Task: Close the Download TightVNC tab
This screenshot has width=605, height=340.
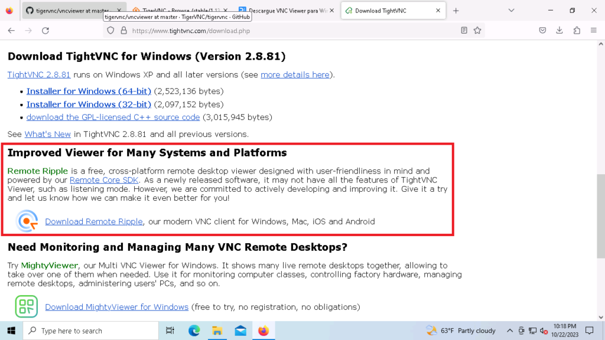Action: pos(438,11)
